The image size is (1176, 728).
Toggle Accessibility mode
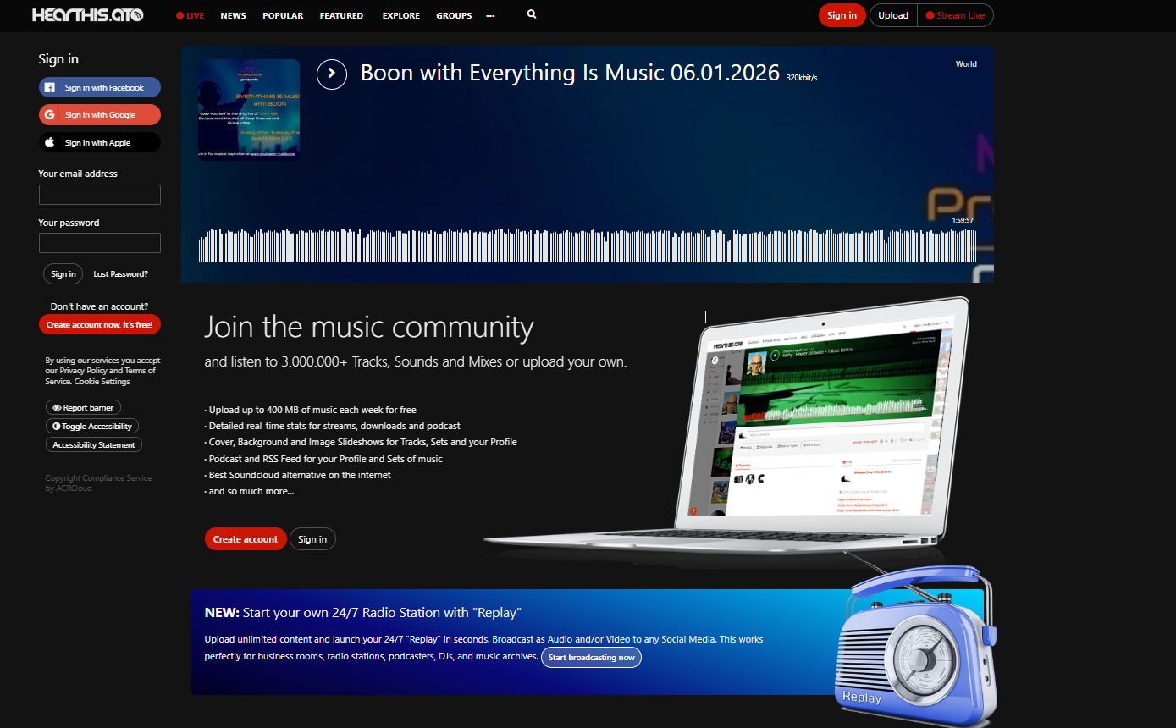tap(91, 426)
